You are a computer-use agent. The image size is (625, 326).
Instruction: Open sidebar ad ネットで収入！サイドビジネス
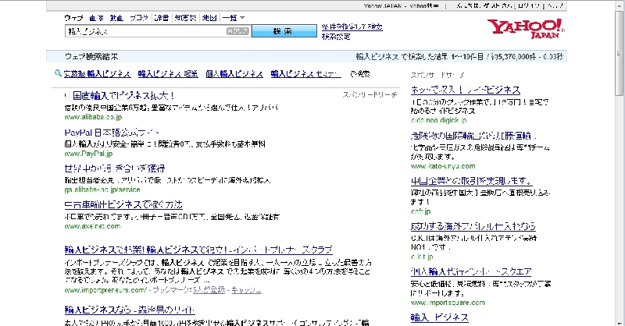(466, 90)
